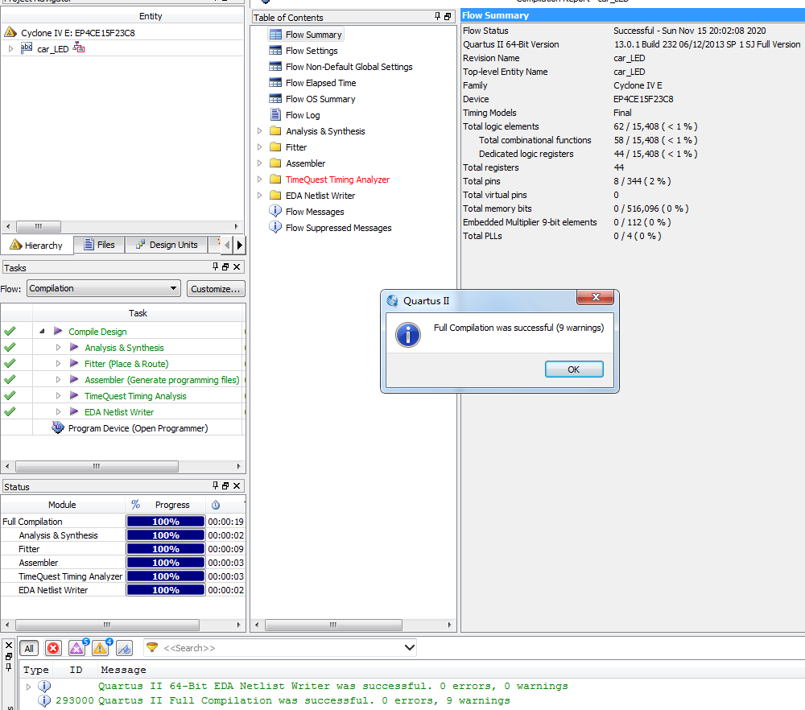This screenshot has width=805, height=710.
Task: Expand TimeQuest Timing Analyzer folder
Action: tap(260, 180)
